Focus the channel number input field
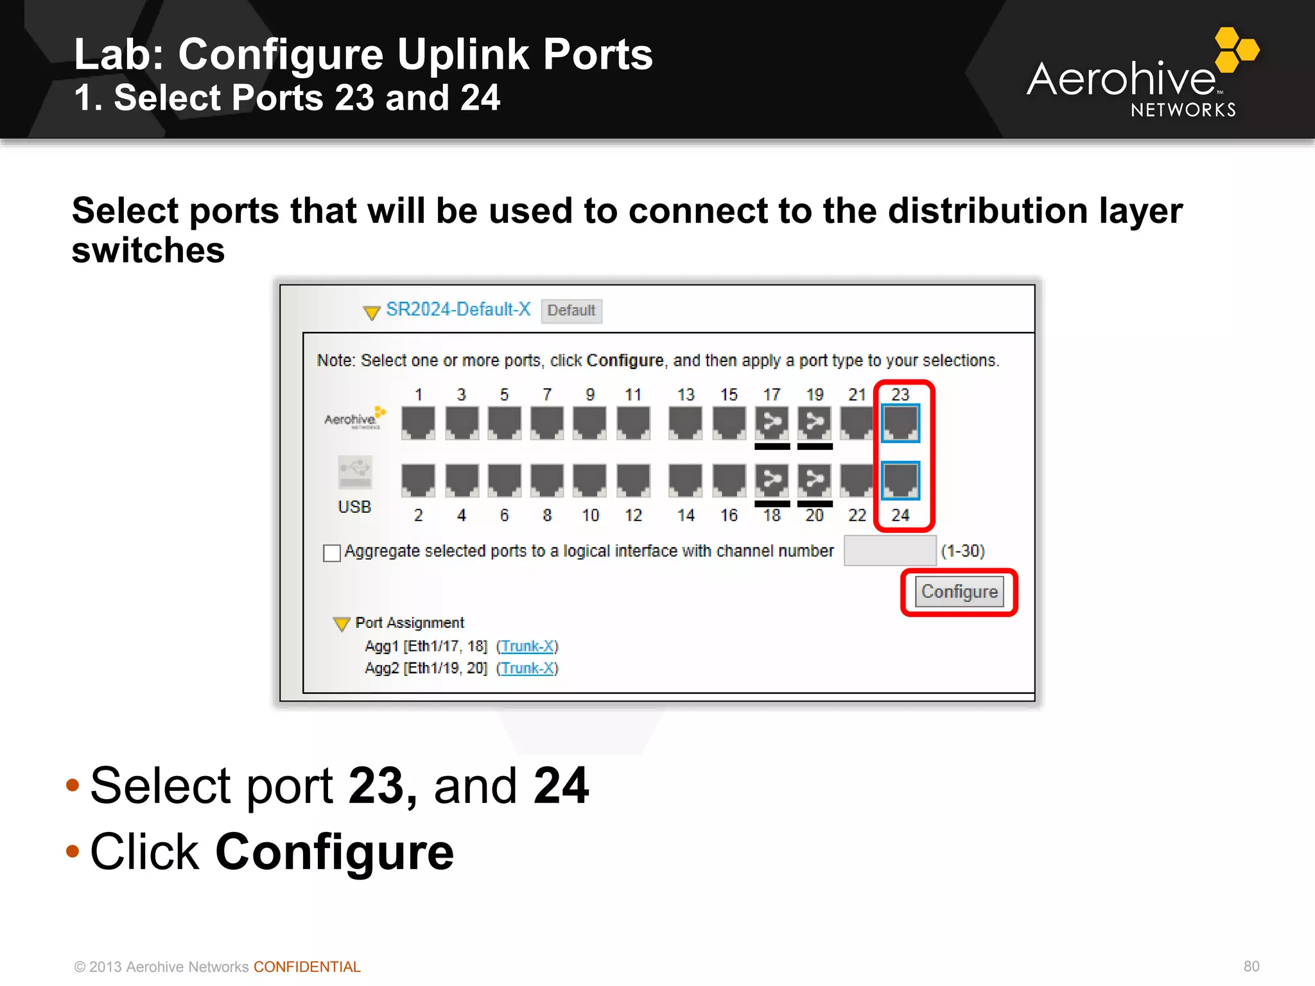This screenshot has height=986, width=1315. [890, 551]
